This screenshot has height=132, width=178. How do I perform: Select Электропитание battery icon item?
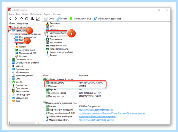(17, 50)
